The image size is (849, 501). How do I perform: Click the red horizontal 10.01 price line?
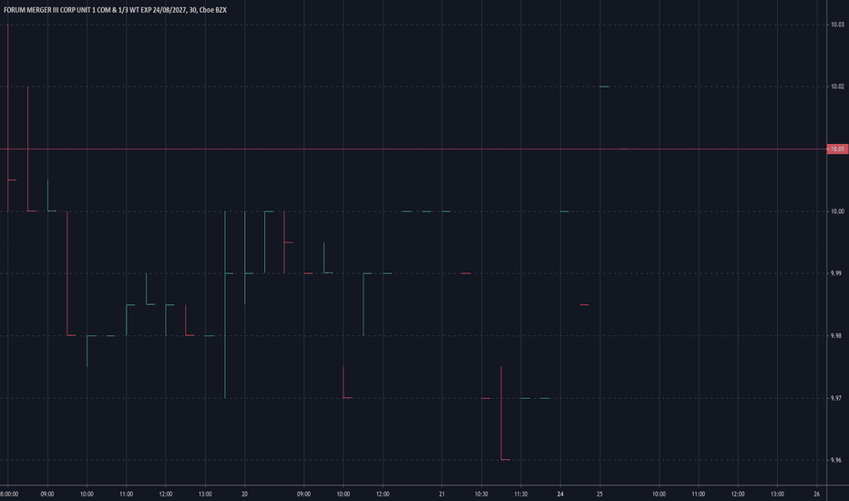pyautogui.click(x=414, y=149)
